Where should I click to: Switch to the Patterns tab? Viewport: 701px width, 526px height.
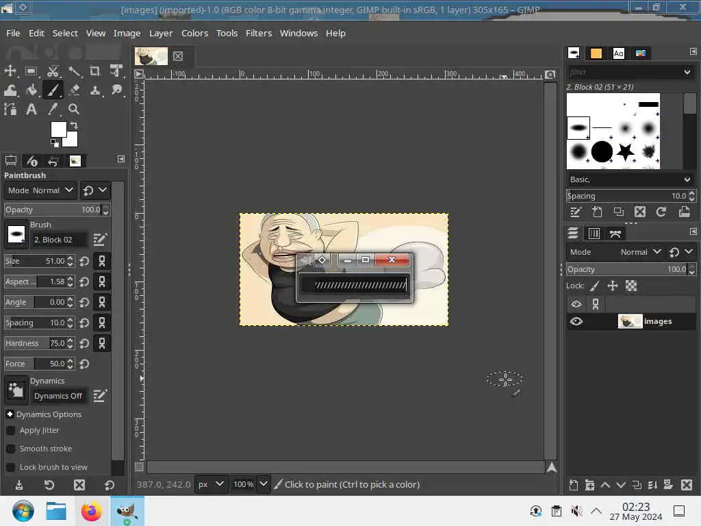pos(596,53)
